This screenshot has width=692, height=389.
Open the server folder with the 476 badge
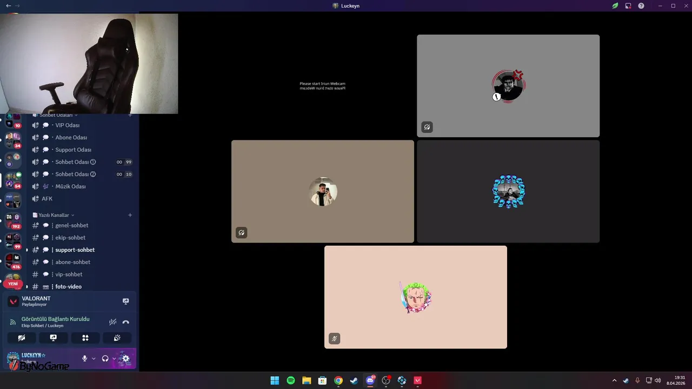(13, 261)
